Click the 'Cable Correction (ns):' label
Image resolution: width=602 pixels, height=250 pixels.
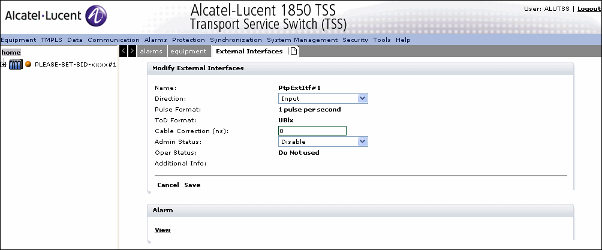(192, 131)
